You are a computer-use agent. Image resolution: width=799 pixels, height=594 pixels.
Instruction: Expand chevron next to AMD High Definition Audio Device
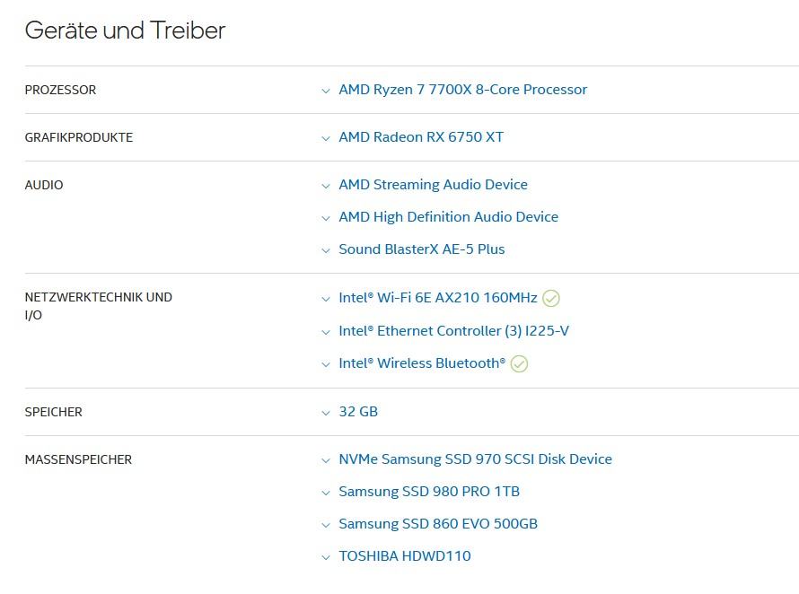pyautogui.click(x=326, y=219)
